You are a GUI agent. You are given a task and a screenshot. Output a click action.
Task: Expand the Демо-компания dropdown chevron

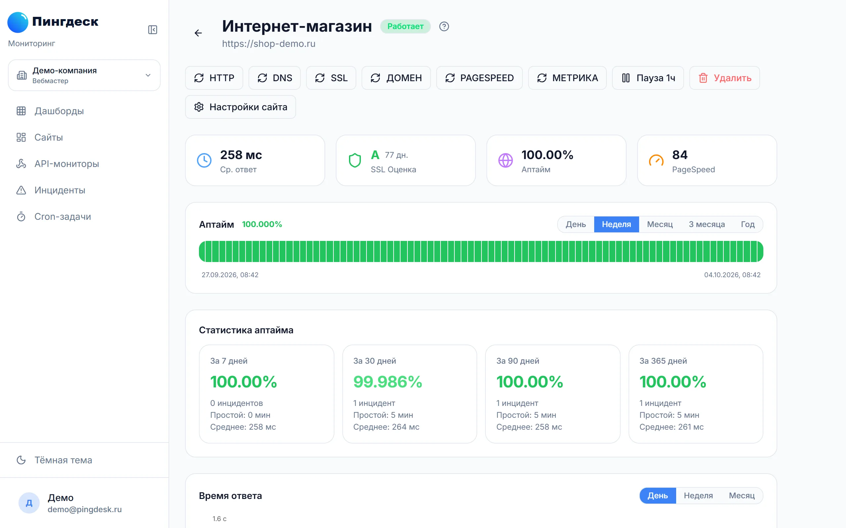point(148,75)
